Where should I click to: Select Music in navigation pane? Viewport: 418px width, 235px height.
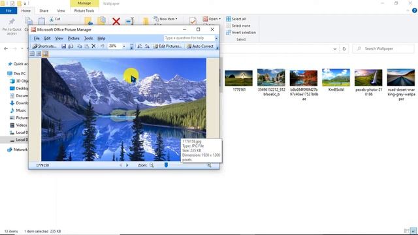(x=18, y=110)
